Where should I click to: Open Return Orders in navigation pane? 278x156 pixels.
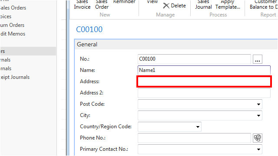(x=12, y=25)
